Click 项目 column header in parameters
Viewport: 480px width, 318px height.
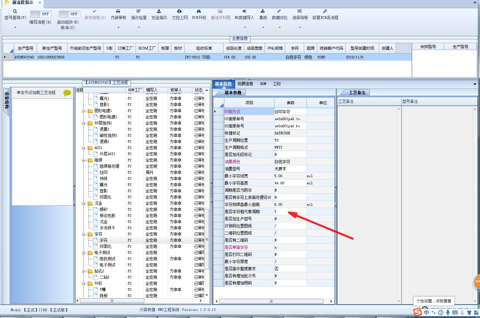pos(249,103)
